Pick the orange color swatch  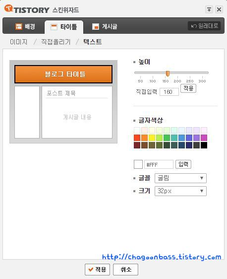click(144, 138)
